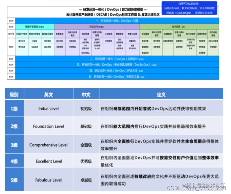Click the 定义 column header
231x194 pixels.
pos(161,94)
